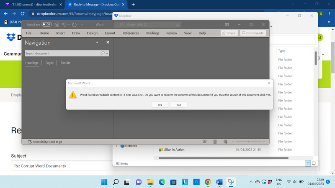Open a new Chrome tab

point(133,5)
